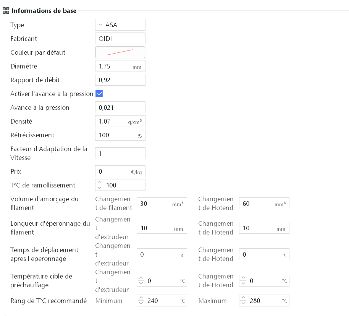Image resolution: width=349 pixels, height=316 pixels.
Task: Click the Fabricant field containing QIDI
Action: tap(120, 39)
